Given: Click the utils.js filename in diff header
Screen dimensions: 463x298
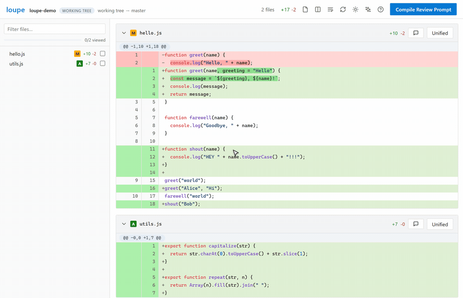Looking at the screenshot, I should point(150,224).
